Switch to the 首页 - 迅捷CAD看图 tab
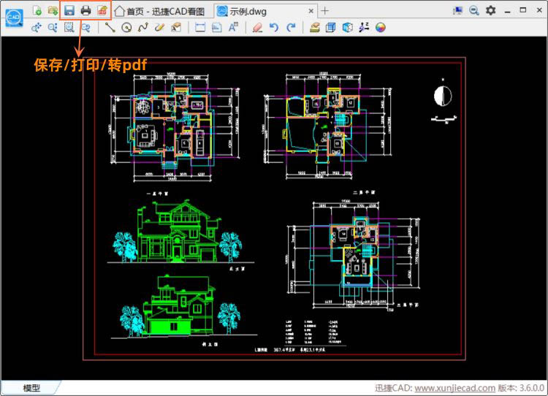Viewport: 548px width, 396px height. click(160, 11)
